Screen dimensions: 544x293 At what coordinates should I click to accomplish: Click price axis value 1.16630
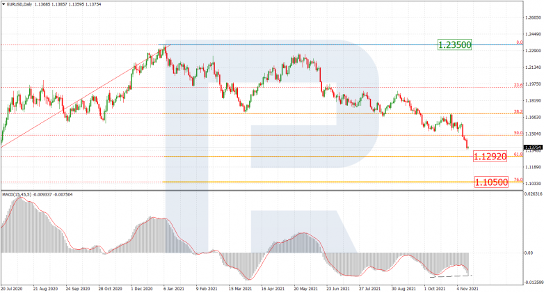click(534, 118)
